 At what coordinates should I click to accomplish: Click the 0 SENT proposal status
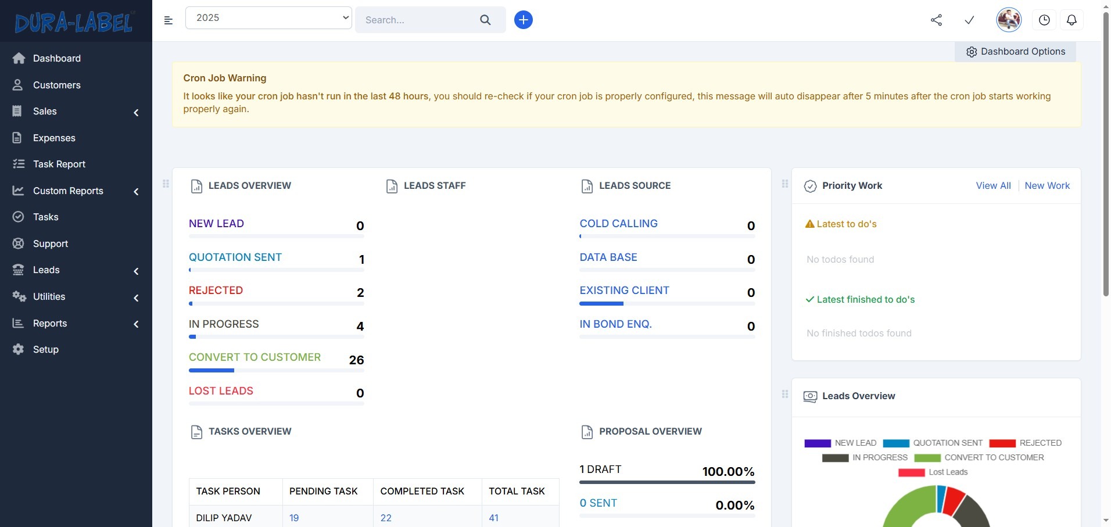pos(598,503)
